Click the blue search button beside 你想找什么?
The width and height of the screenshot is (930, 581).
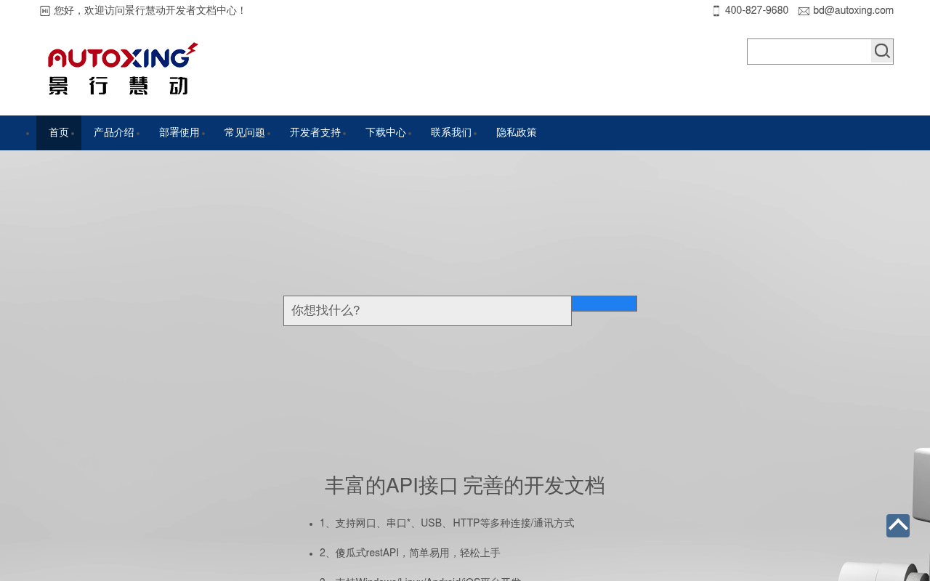coord(604,304)
